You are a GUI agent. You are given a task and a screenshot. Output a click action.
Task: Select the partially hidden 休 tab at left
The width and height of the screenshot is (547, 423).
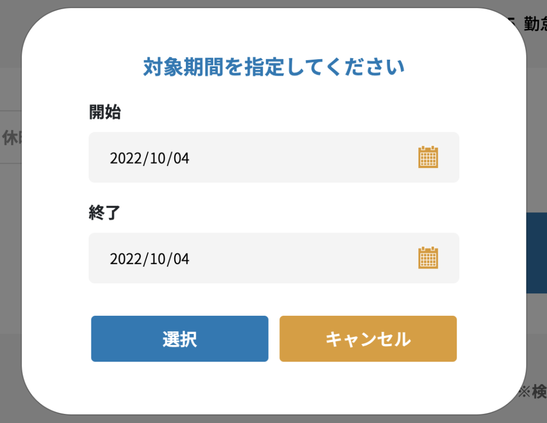coord(10,138)
